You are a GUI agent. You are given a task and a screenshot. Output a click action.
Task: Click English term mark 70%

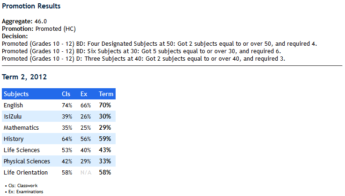pos(105,105)
